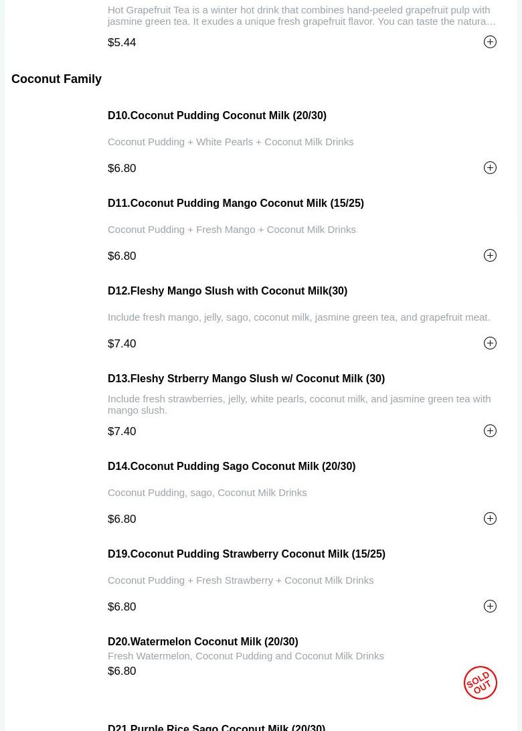Click the Sold Out badge on D20
The height and width of the screenshot is (731, 522).
[x=480, y=683]
